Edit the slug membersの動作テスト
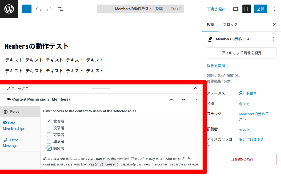The width and height of the screenshot is (281, 176). click(x=254, y=117)
